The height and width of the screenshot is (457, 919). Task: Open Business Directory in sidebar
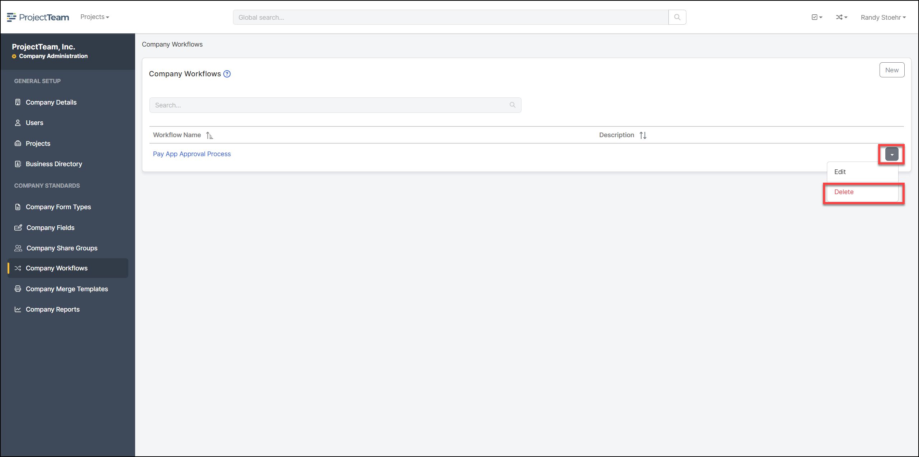coord(54,164)
